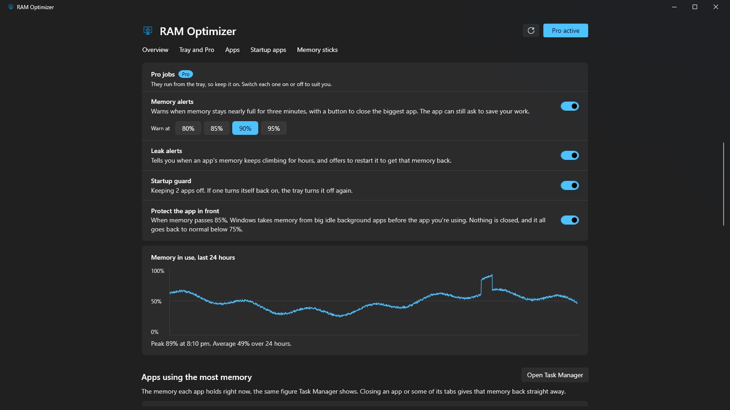Image resolution: width=730 pixels, height=410 pixels.
Task: Select the 95% warning threshold
Action: click(274, 128)
